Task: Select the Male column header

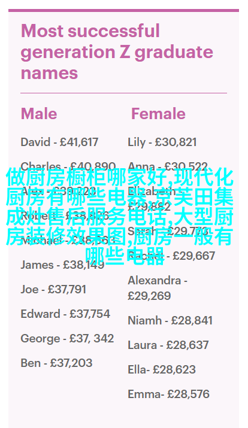Action: [x=39, y=114]
